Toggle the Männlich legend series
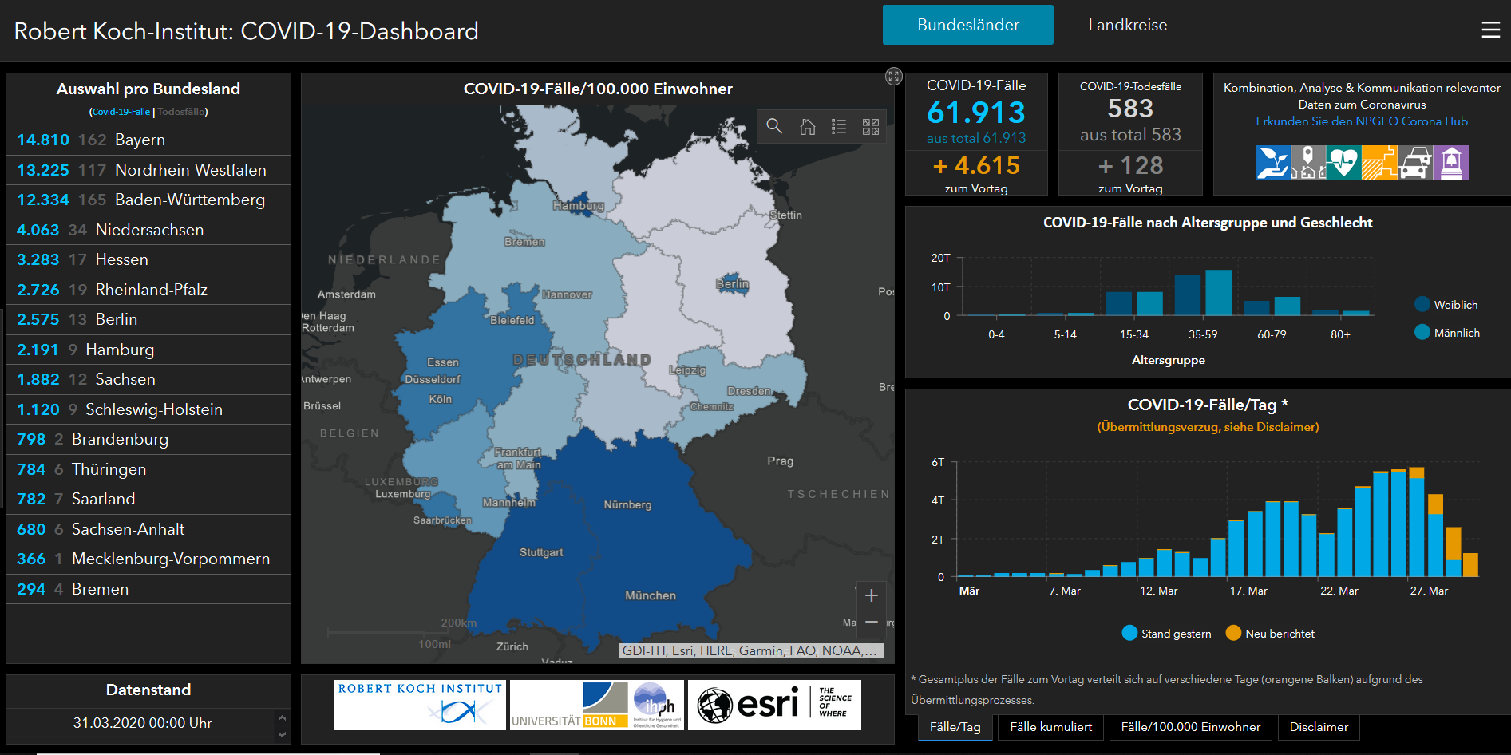 click(x=1447, y=332)
